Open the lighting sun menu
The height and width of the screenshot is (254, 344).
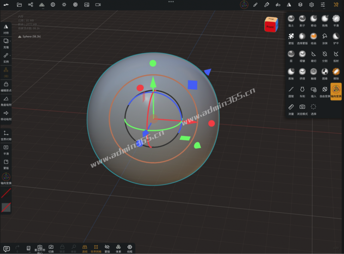click(64, 5)
